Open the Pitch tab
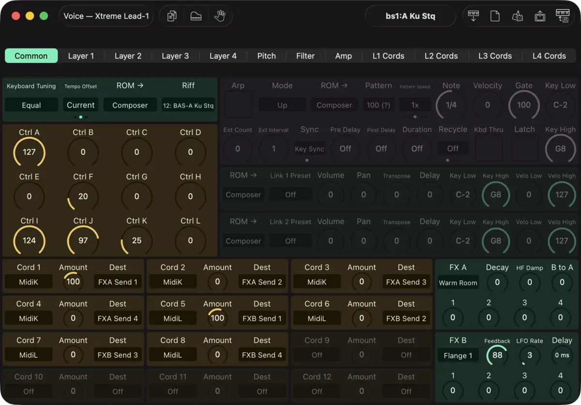The width and height of the screenshot is (581, 405). coord(266,56)
